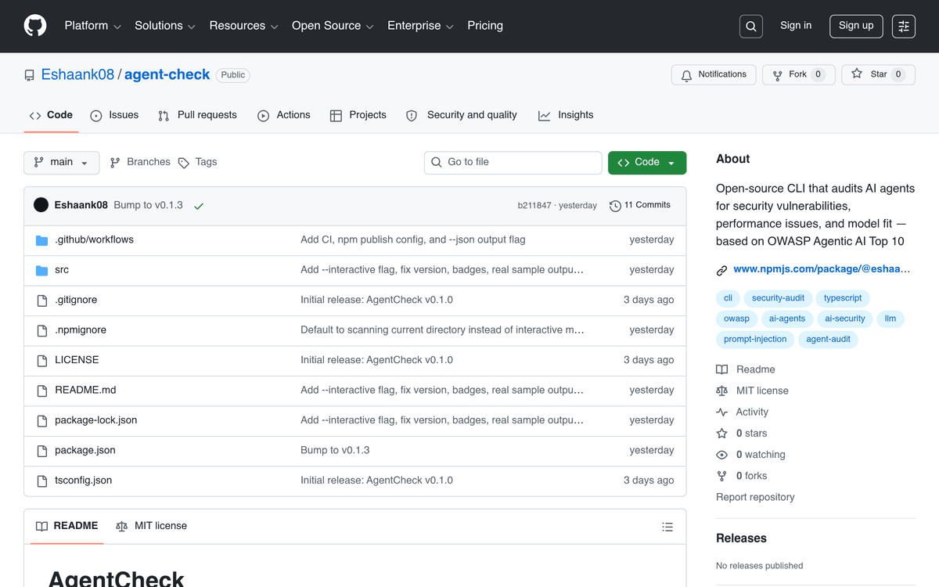
Task: Switch to the Code tab
Action: 51,115
